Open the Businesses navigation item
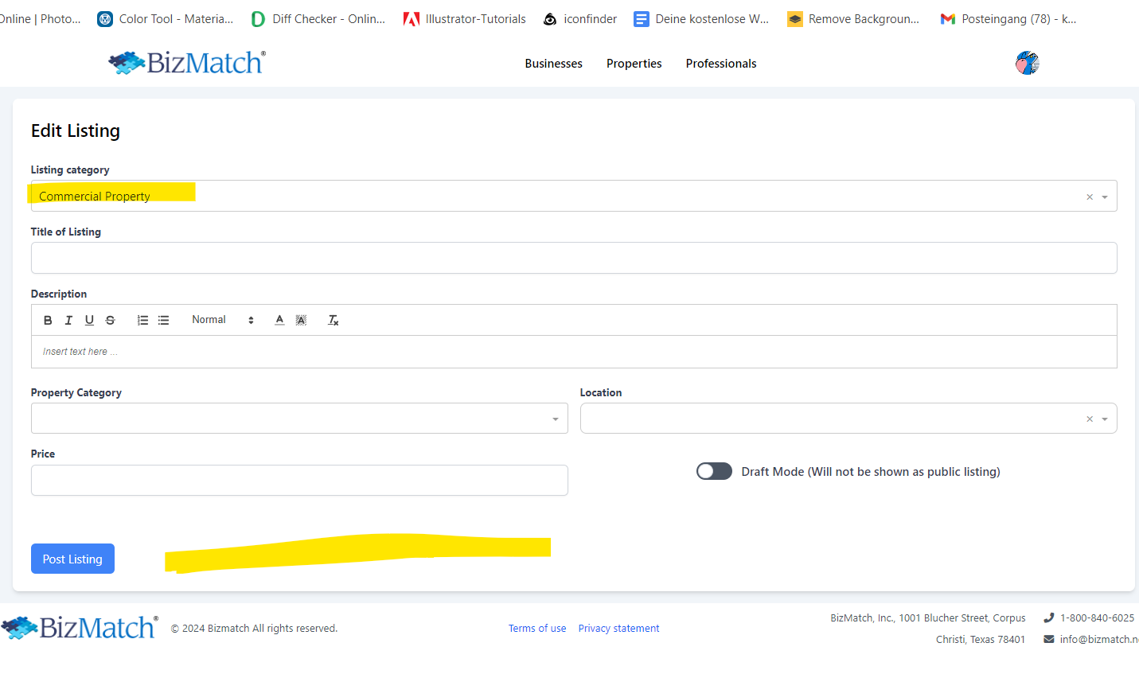Screen dimensions: 1139x674 (553, 64)
